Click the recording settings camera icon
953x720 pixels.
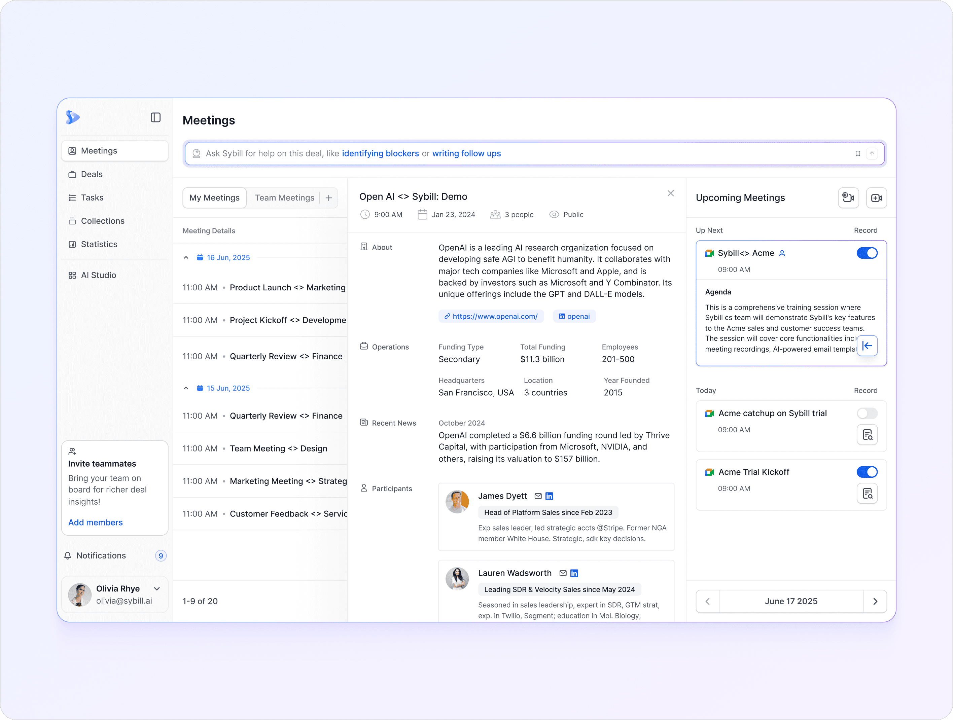click(x=848, y=198)
